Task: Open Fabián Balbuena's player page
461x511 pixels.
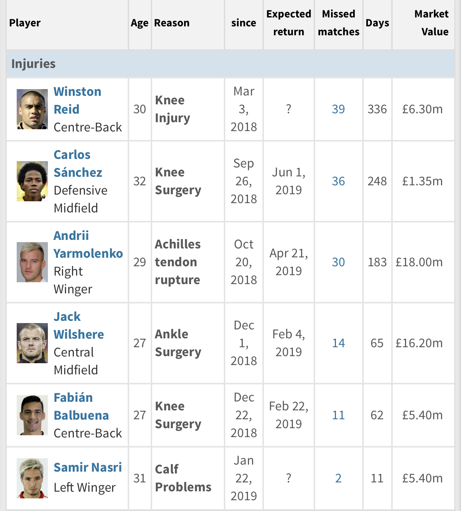Action: 81,406
